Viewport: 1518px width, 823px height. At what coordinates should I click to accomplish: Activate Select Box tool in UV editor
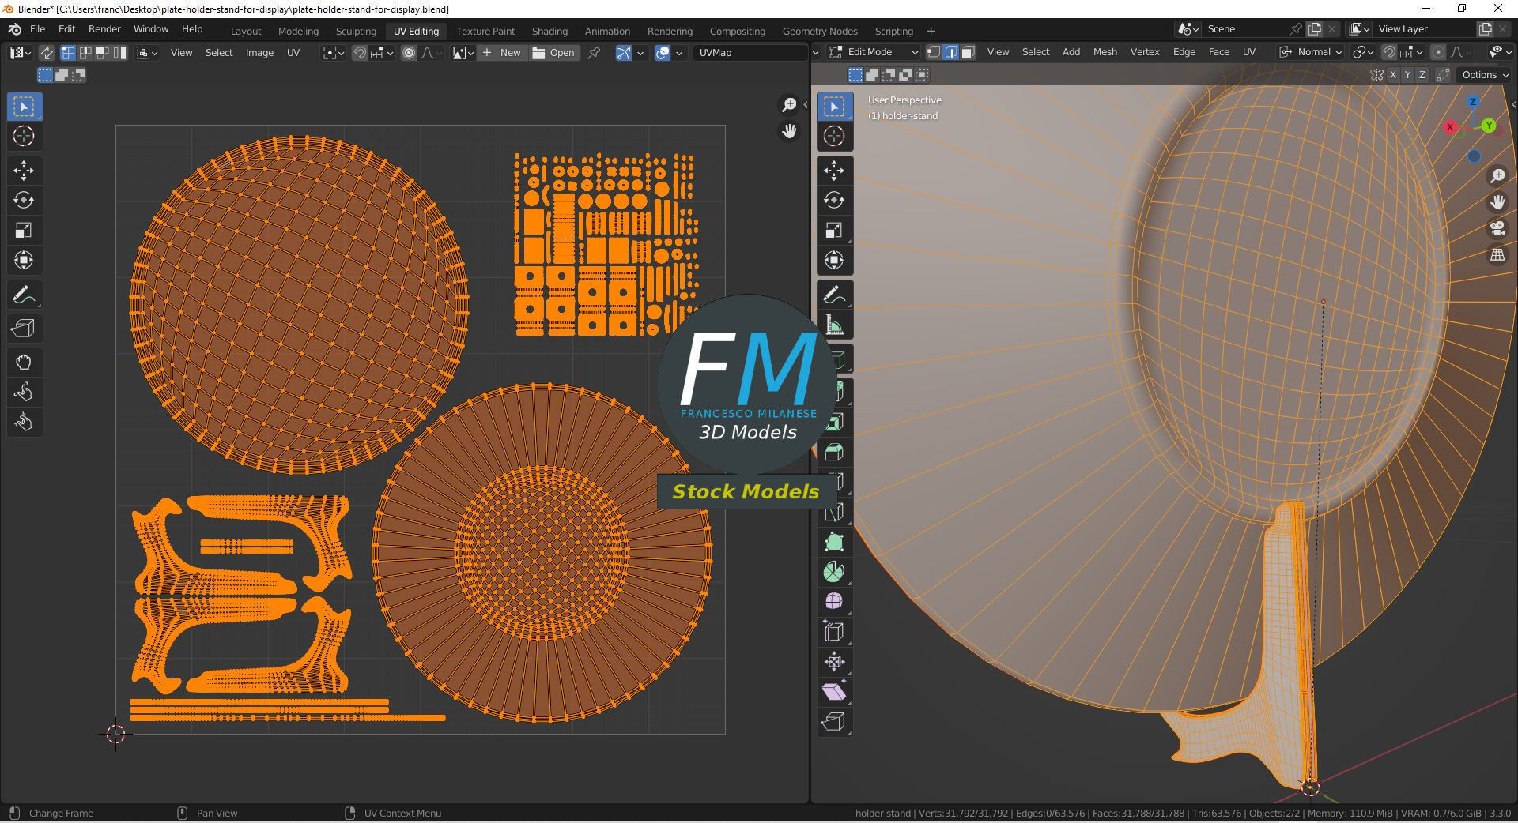click(24, 106)
